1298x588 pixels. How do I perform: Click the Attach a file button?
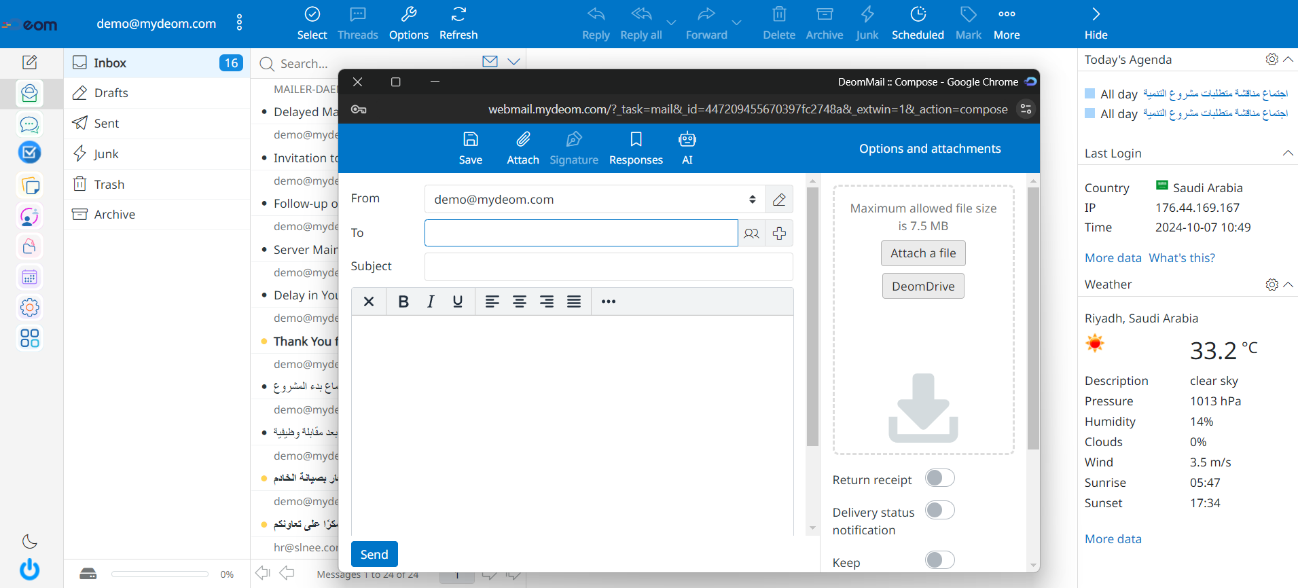[x=922, y=253]
